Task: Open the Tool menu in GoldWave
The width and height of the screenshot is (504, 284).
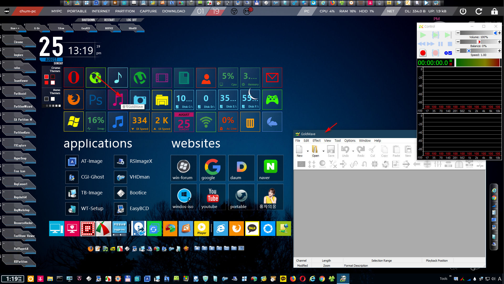Action: [x=338, y=141]
